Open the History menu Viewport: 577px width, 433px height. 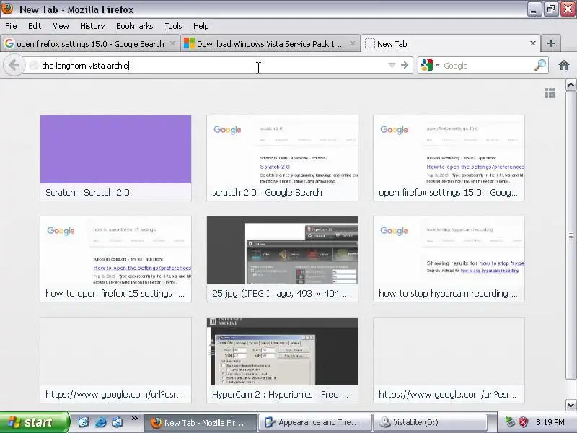pyautogui.click(x=92, y=26)
